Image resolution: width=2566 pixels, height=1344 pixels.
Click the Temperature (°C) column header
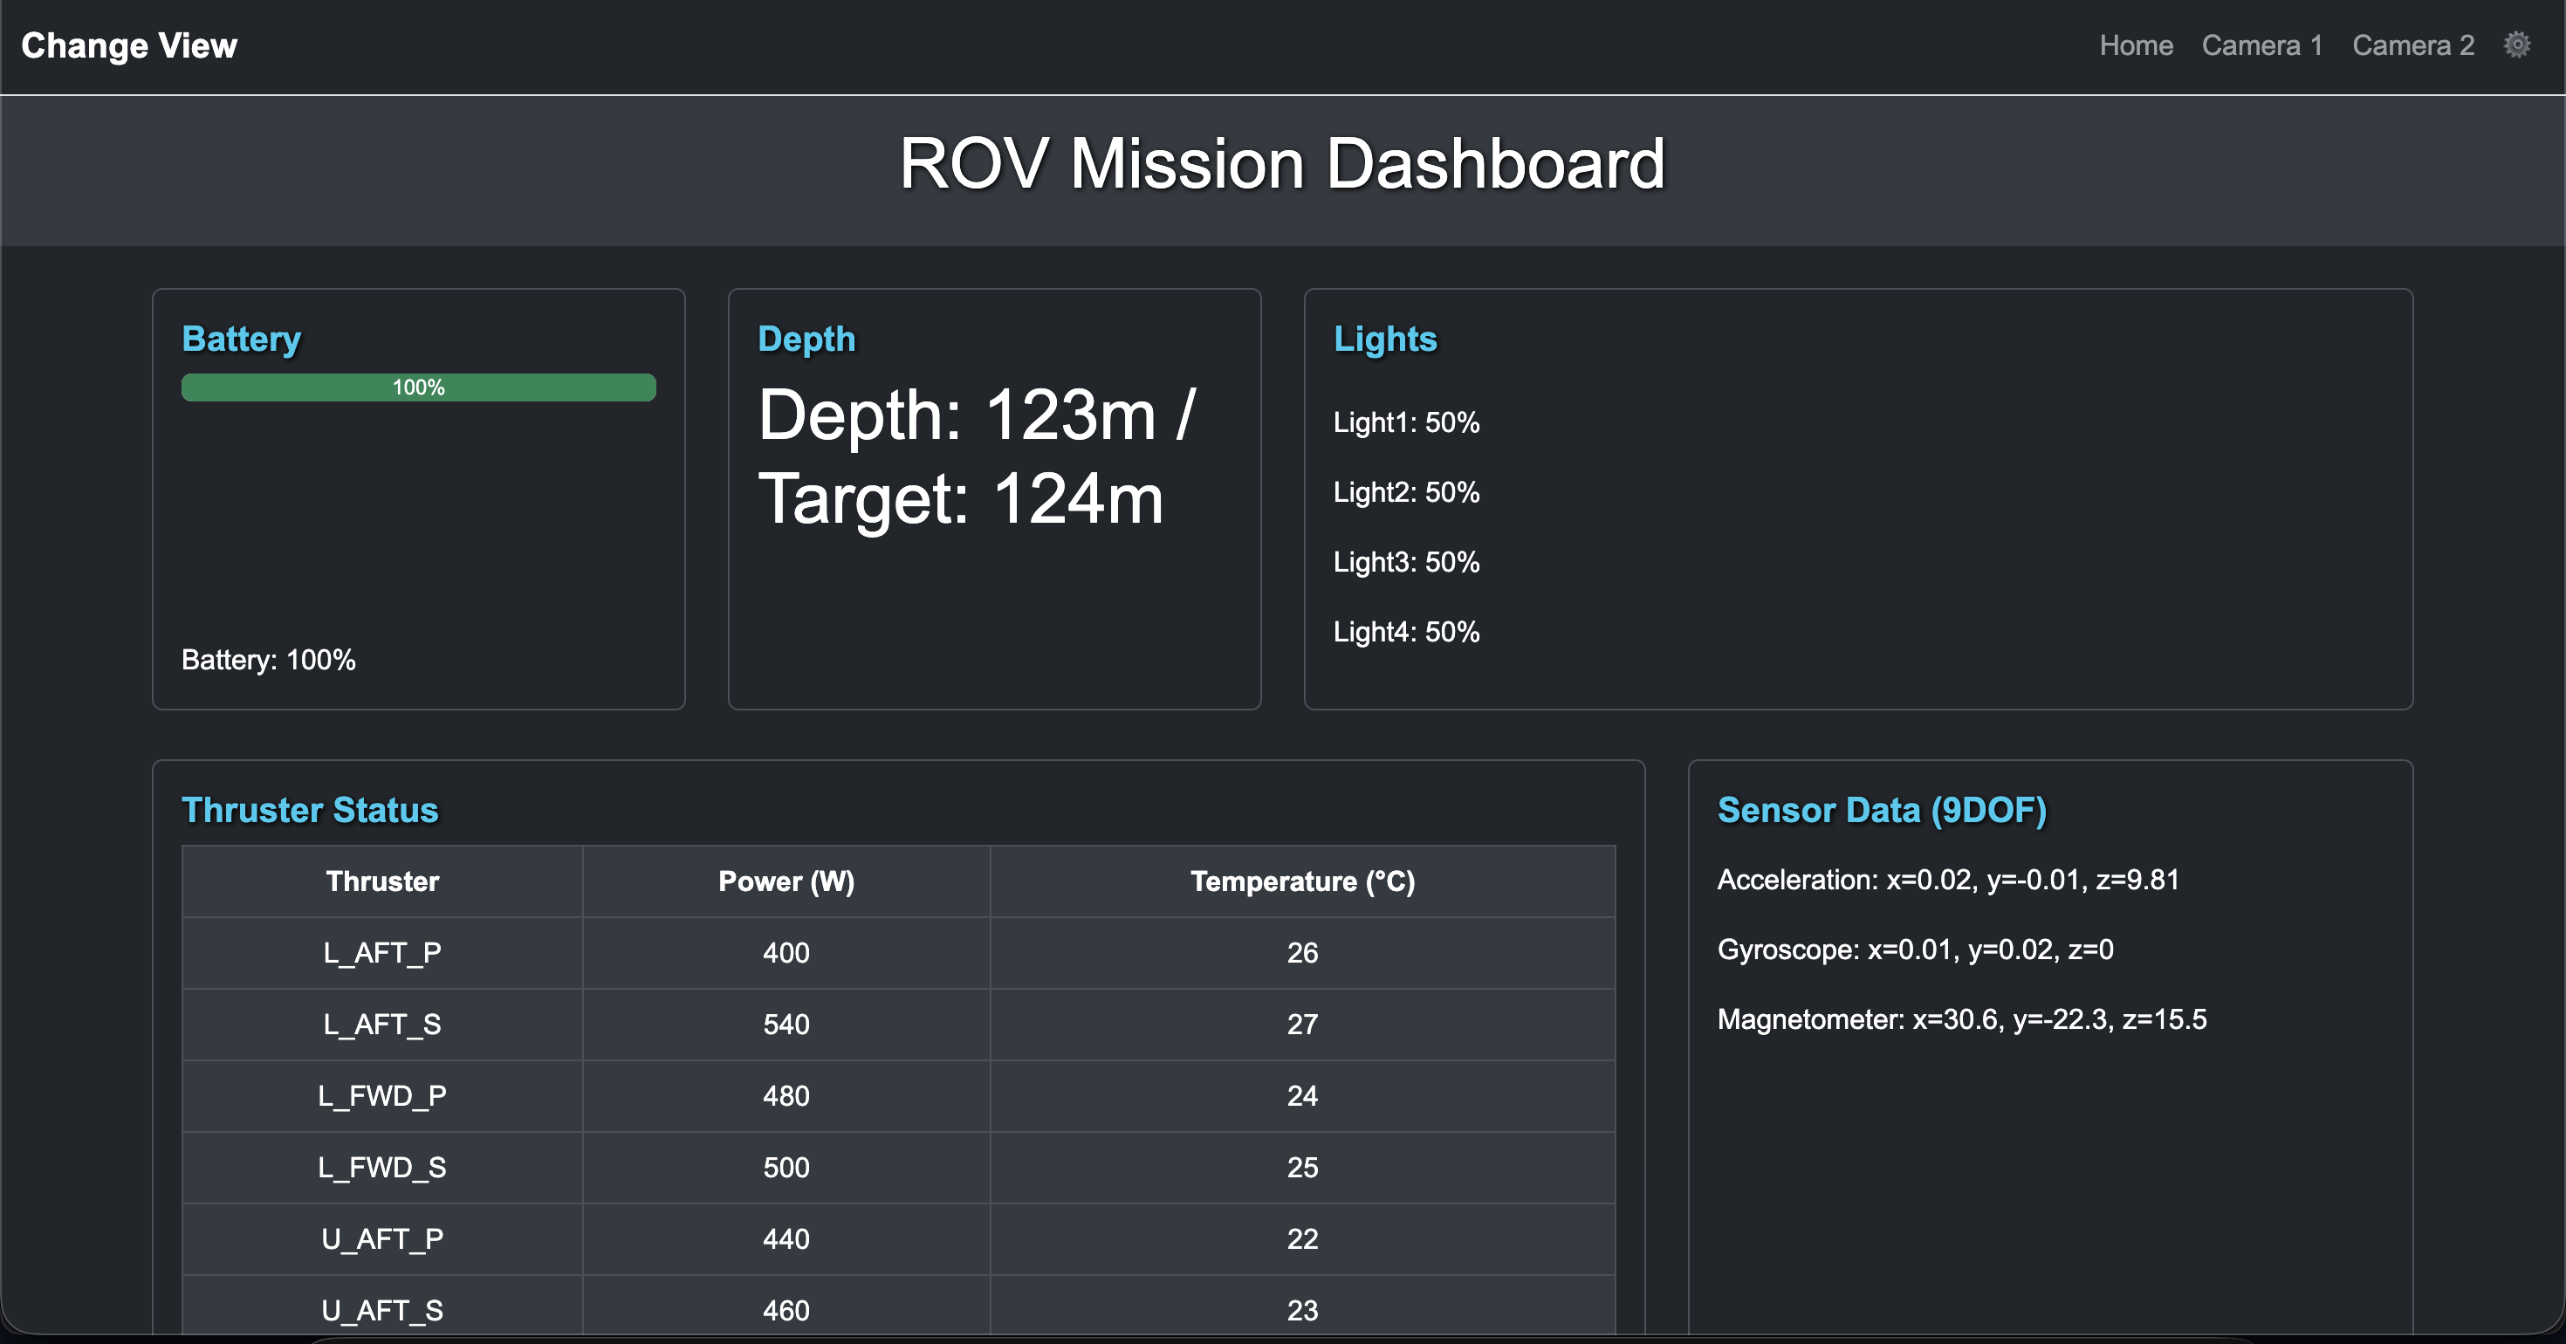coord(1302,881)
